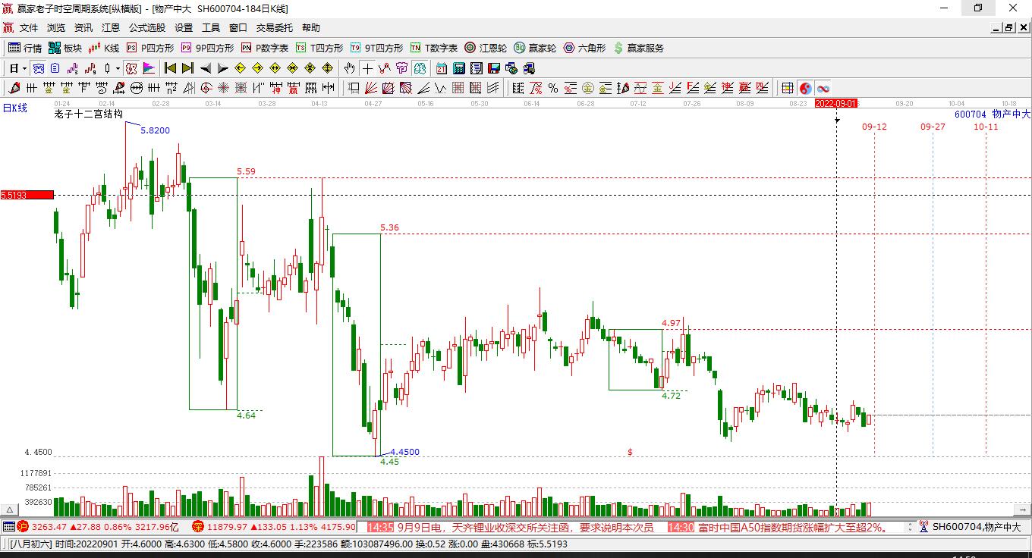The height and width of the screenshot is (558, 1032).
Task: Open the 文件 menu
Action: click(29, 28)
